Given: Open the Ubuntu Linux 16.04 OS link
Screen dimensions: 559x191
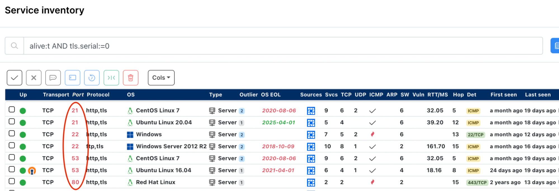Looking at the screenshot, I should [x=164, y=170].
